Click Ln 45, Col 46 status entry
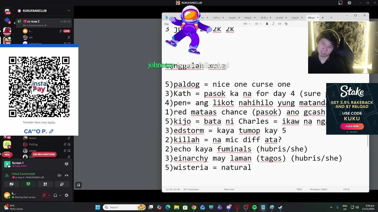 click(174, 189)
